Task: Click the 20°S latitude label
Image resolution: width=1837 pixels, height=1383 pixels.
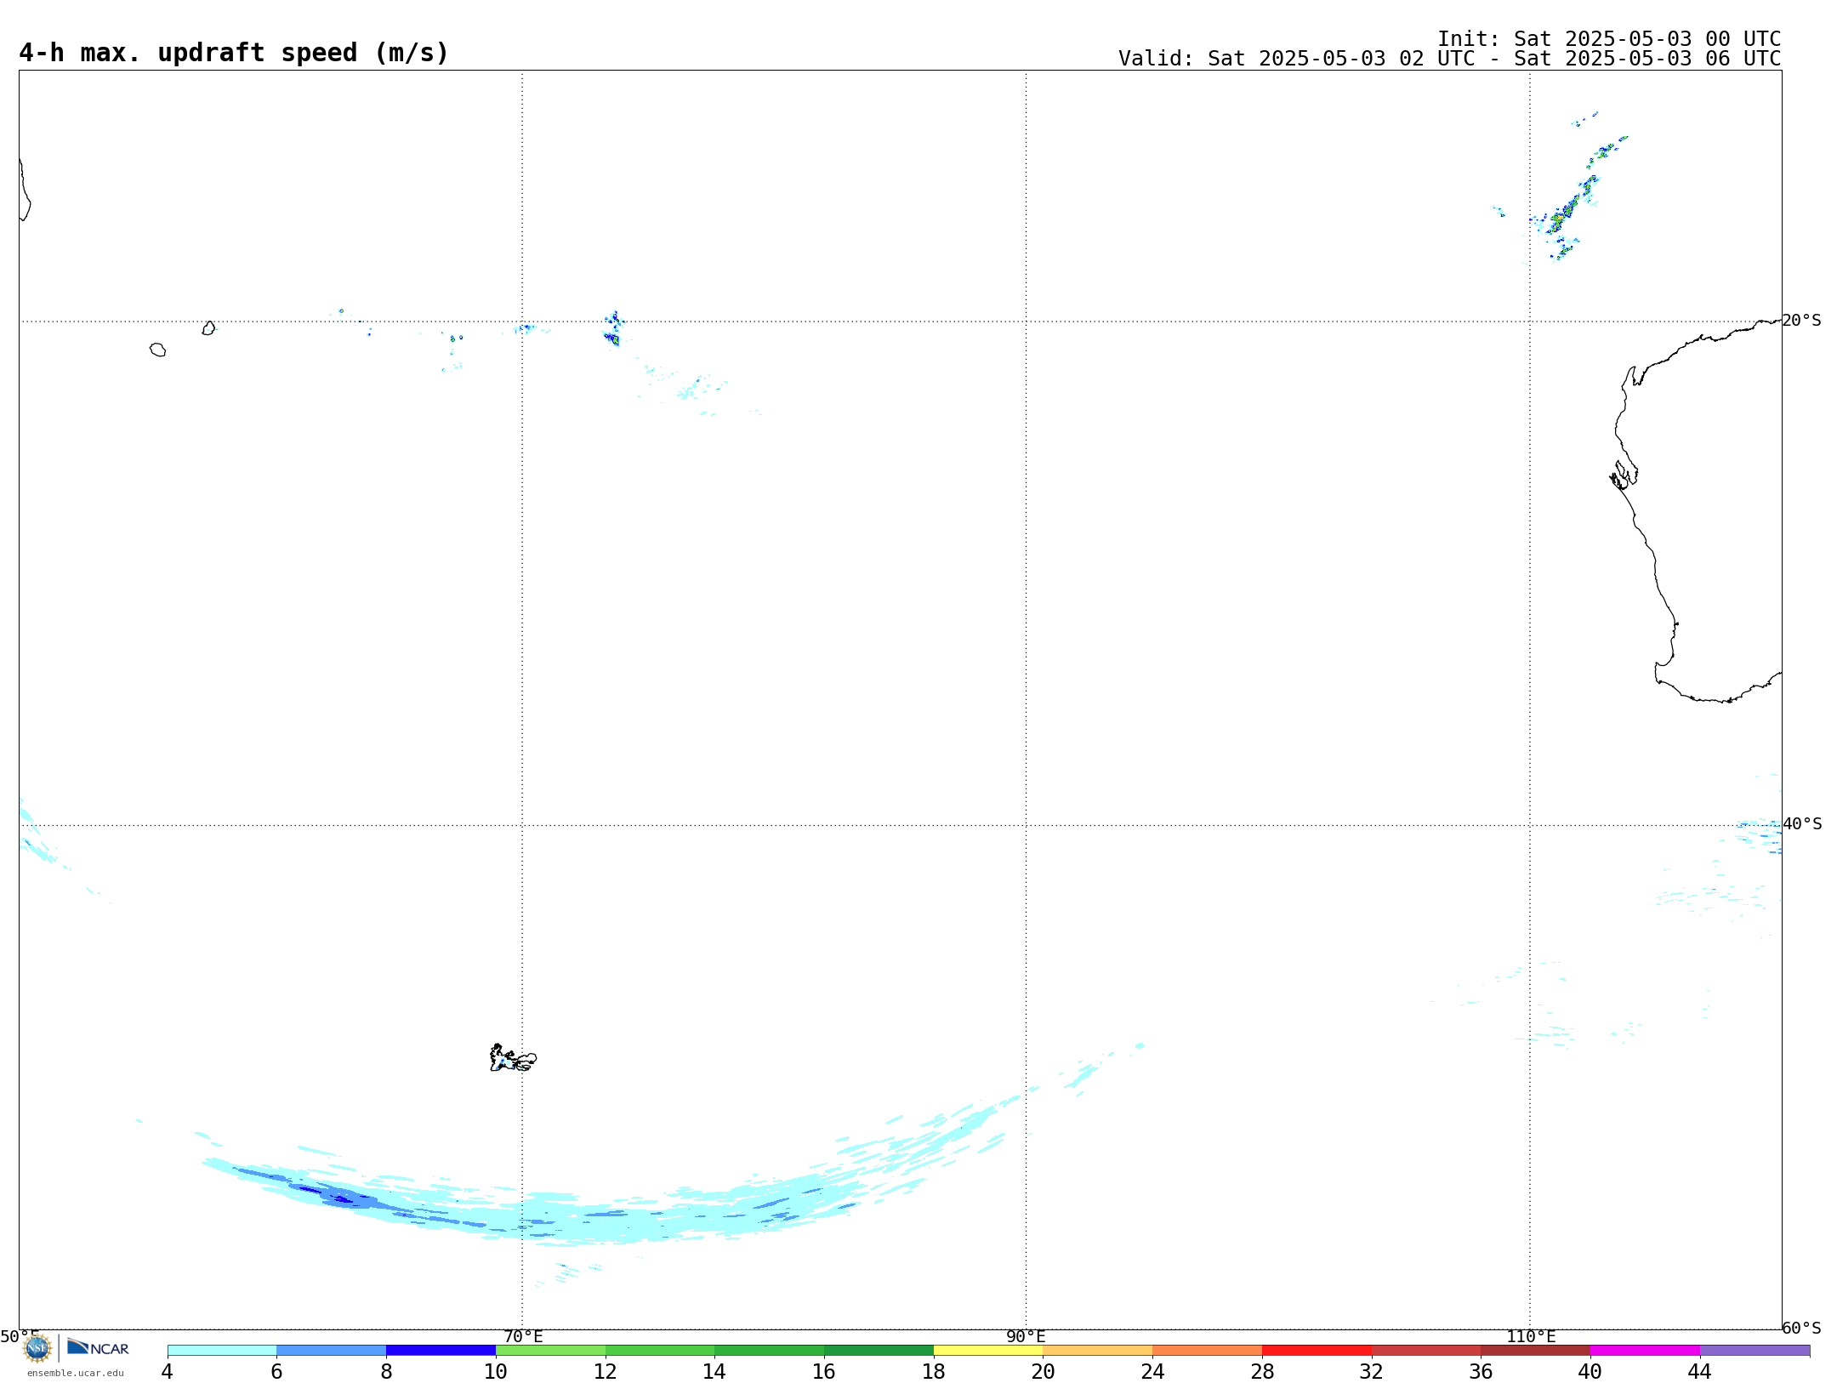Action: [x=1801, y=321]
